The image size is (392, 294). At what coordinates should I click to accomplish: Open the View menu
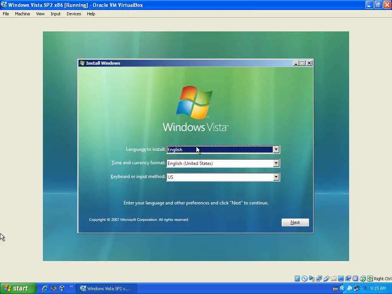[40, 14]
